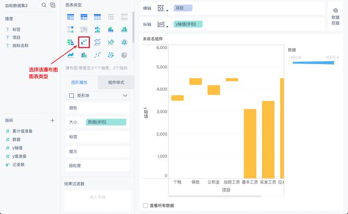Click the search icon beside 自助数据集3
Viewport: 348px width, 214px height.
[x=44, y=5]
